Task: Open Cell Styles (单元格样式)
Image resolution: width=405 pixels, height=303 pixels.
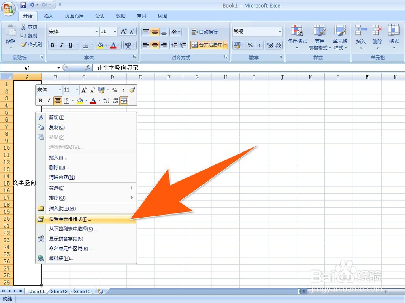Action: pos(340,37)
